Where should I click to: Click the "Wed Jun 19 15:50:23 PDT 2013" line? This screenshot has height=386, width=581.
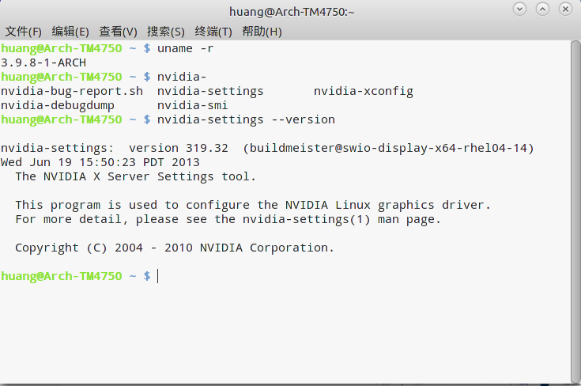point(100,162)
